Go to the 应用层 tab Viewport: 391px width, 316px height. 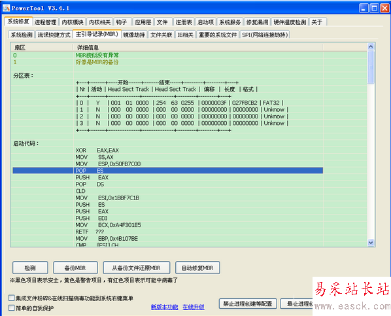pyautogui.click(x=143, y=22)
